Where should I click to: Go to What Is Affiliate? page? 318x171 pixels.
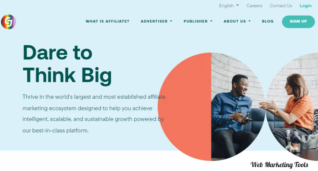coord(107,21)
